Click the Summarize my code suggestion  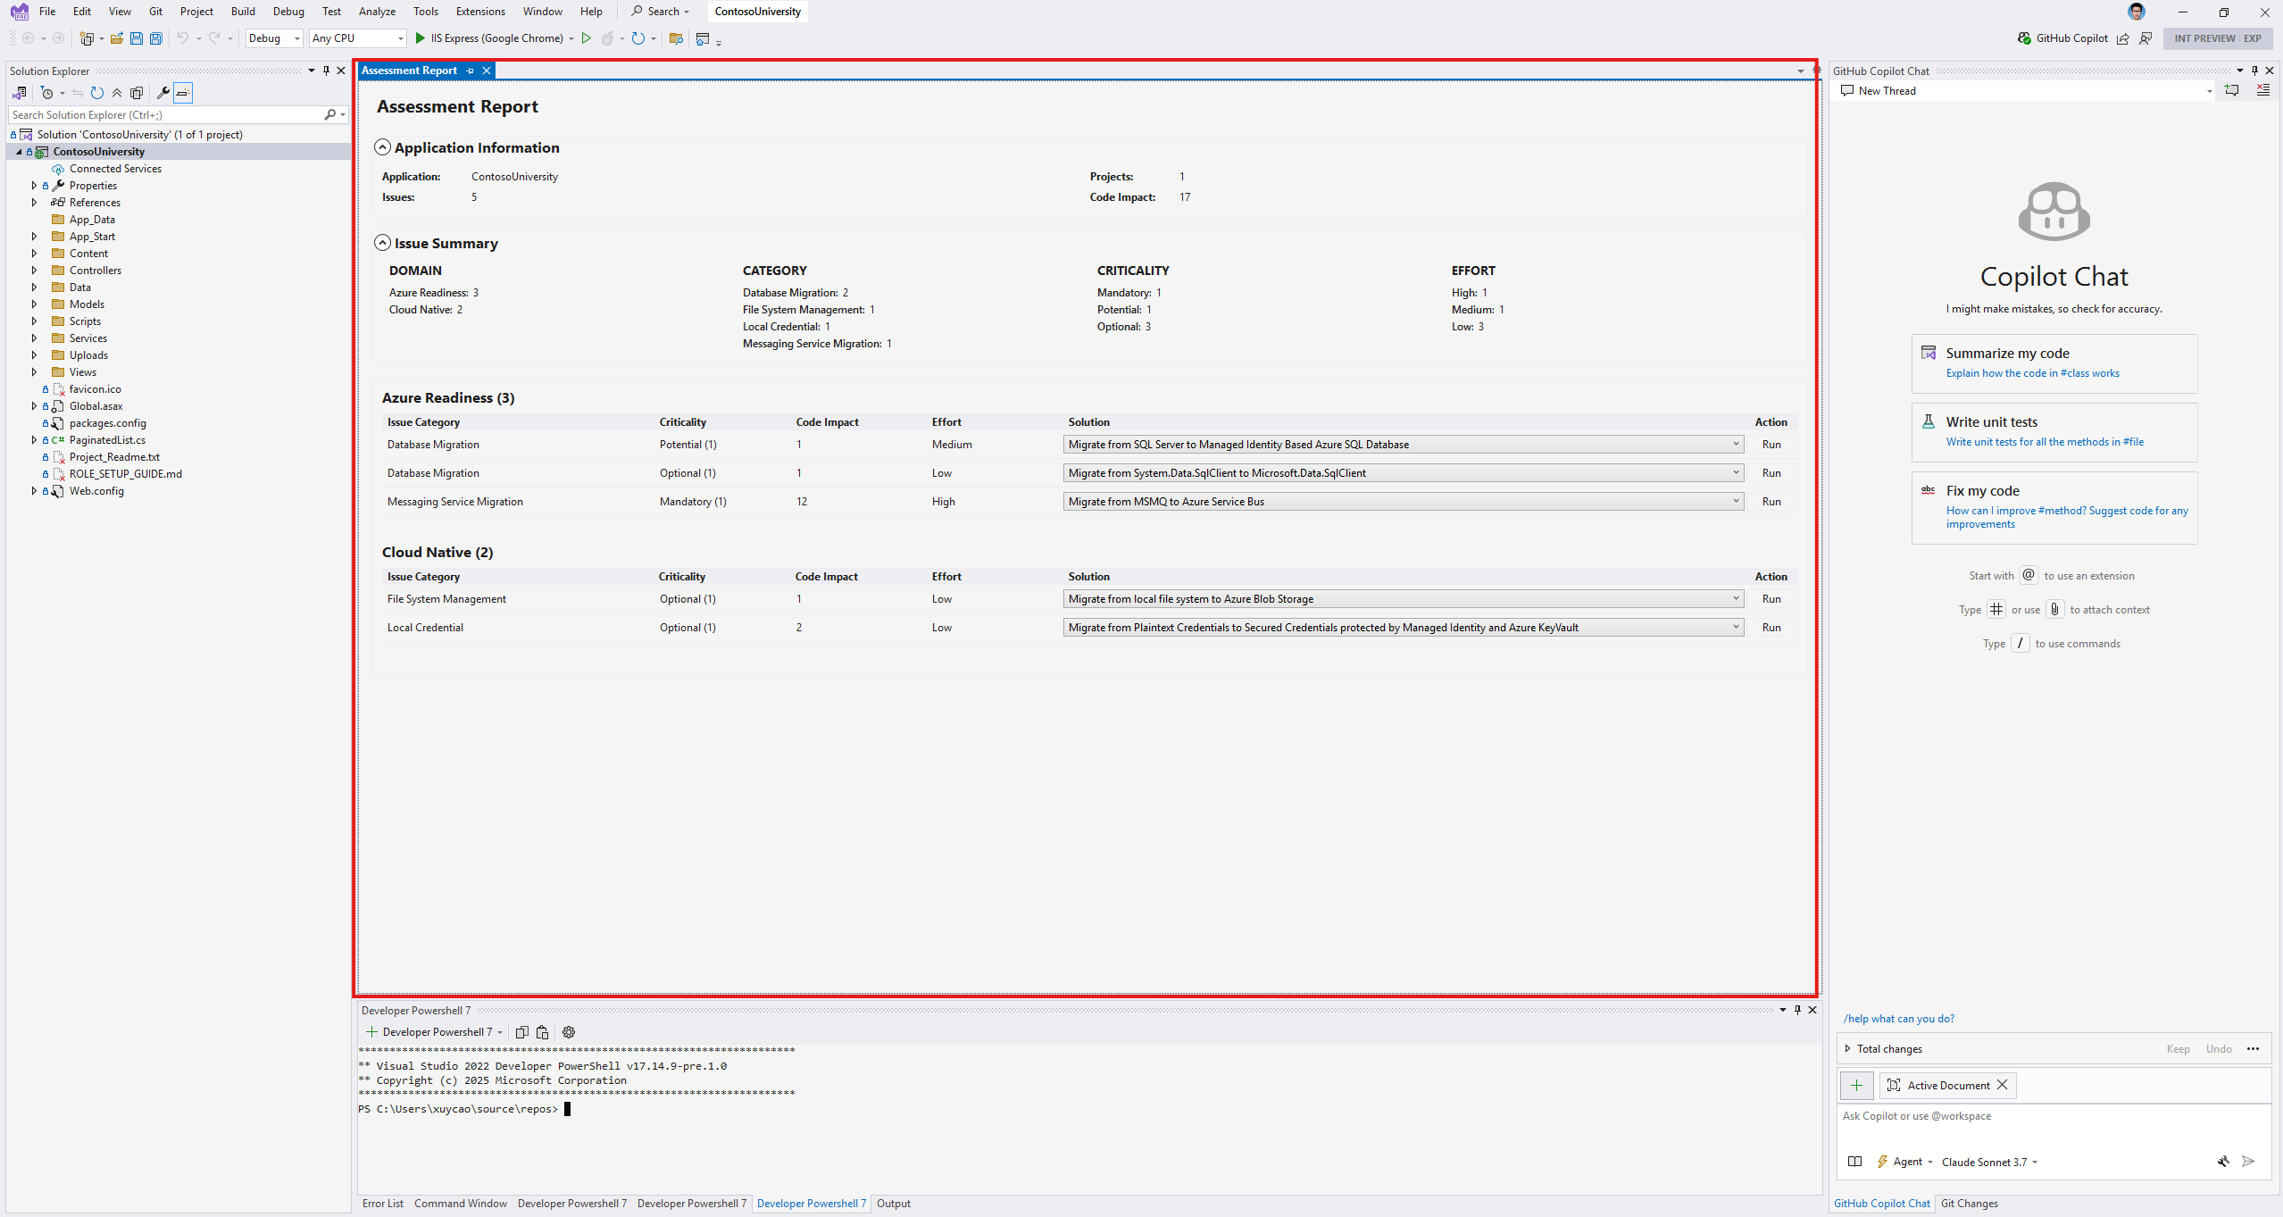click(x=2054, y=363)
